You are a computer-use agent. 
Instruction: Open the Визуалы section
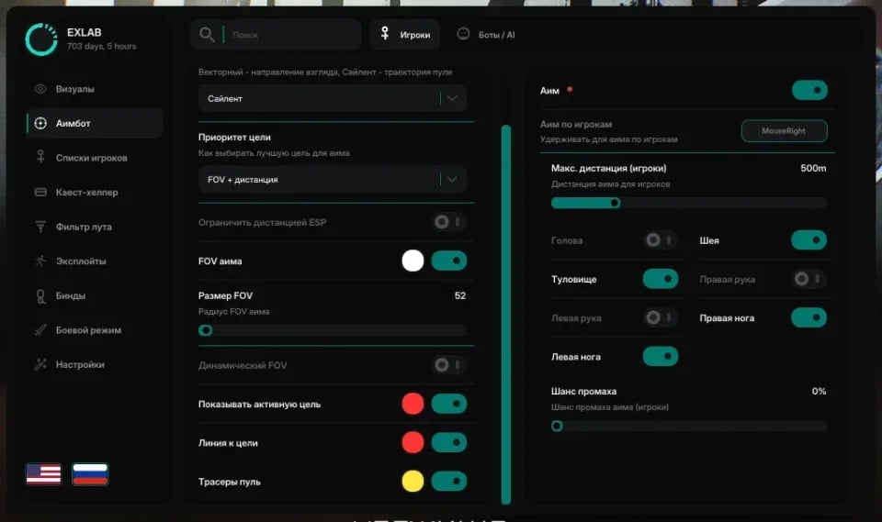(95, 89)
